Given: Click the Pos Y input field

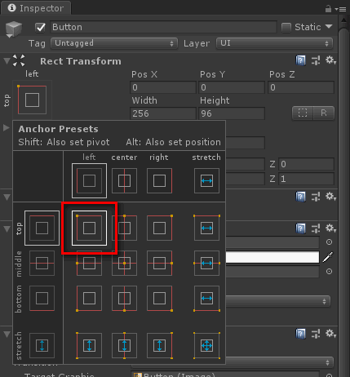Looking at the screenshot, I should click(232, 87).
